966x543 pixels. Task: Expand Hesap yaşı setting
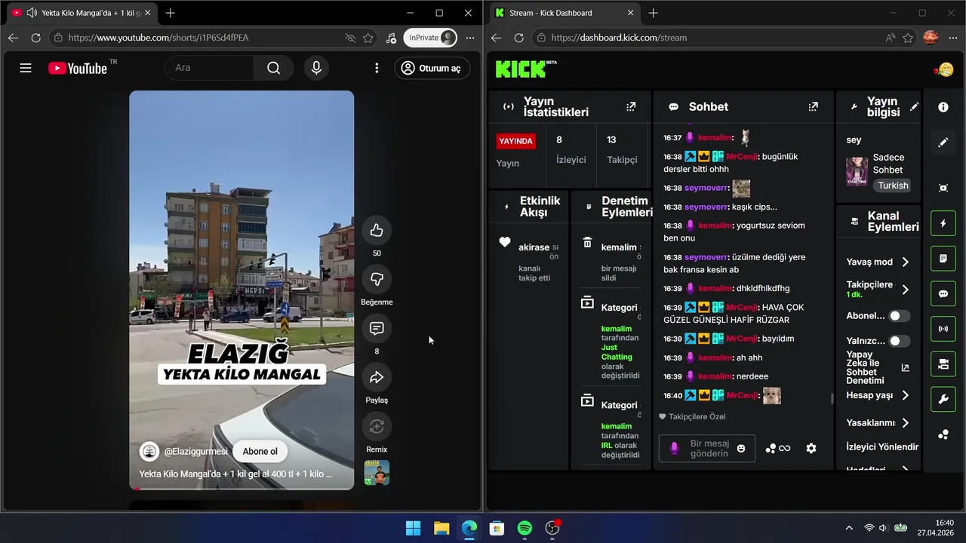click(x=905, y=395)
